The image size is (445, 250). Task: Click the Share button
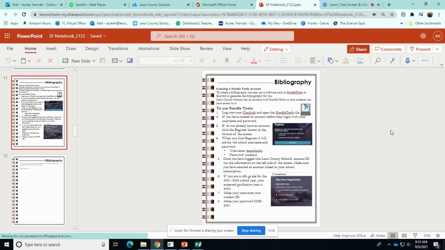[358, 49]
